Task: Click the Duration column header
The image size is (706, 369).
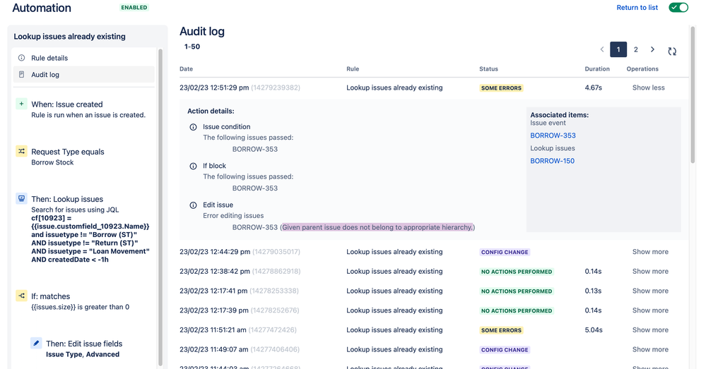Action: pos(597,68)
